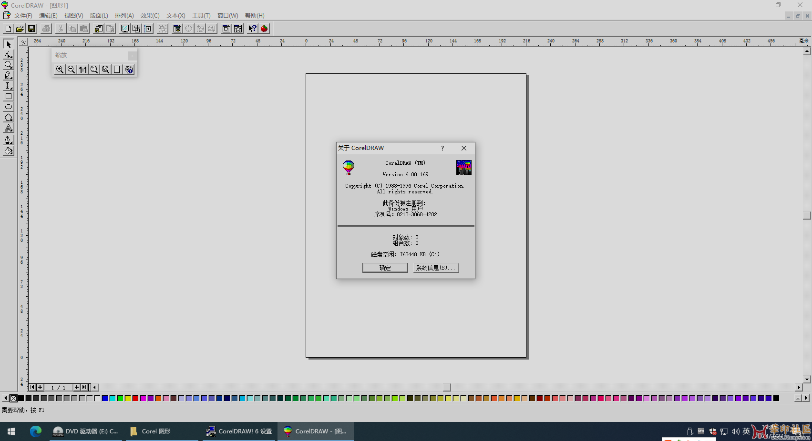Screen dimensions: 812x441
Task: Expand the color palette with up arrow
Action: click(x=798, y=398)
